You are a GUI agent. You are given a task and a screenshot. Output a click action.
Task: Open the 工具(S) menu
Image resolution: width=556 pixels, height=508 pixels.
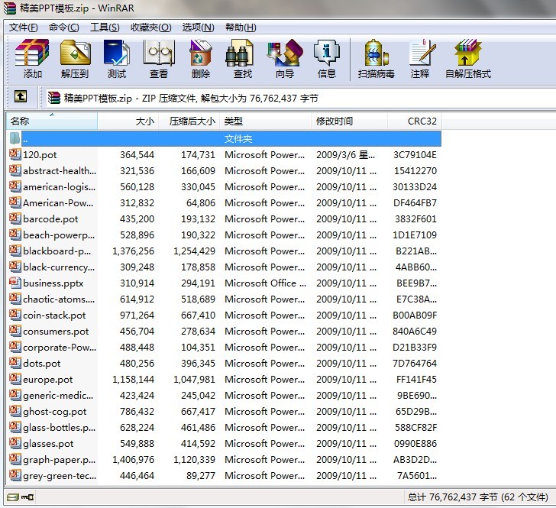tap(105, 28)
